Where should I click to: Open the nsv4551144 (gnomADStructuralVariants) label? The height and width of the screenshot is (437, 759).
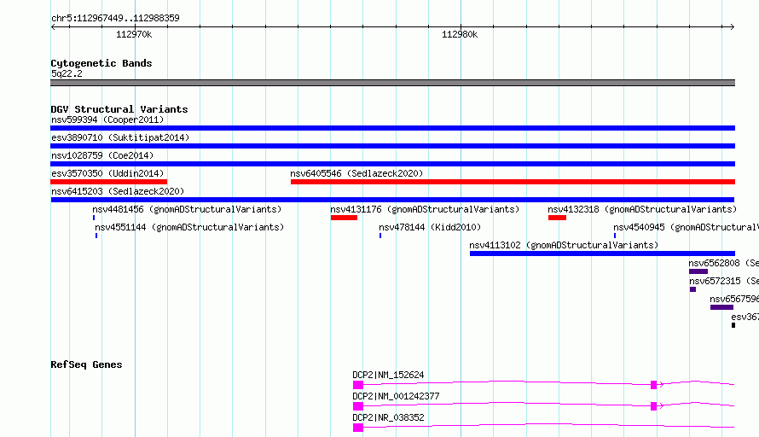[x=189, y=227]
